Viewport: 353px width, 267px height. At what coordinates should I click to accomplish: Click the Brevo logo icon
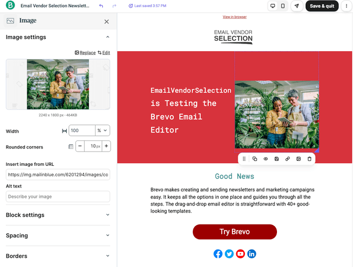[9, 6]
